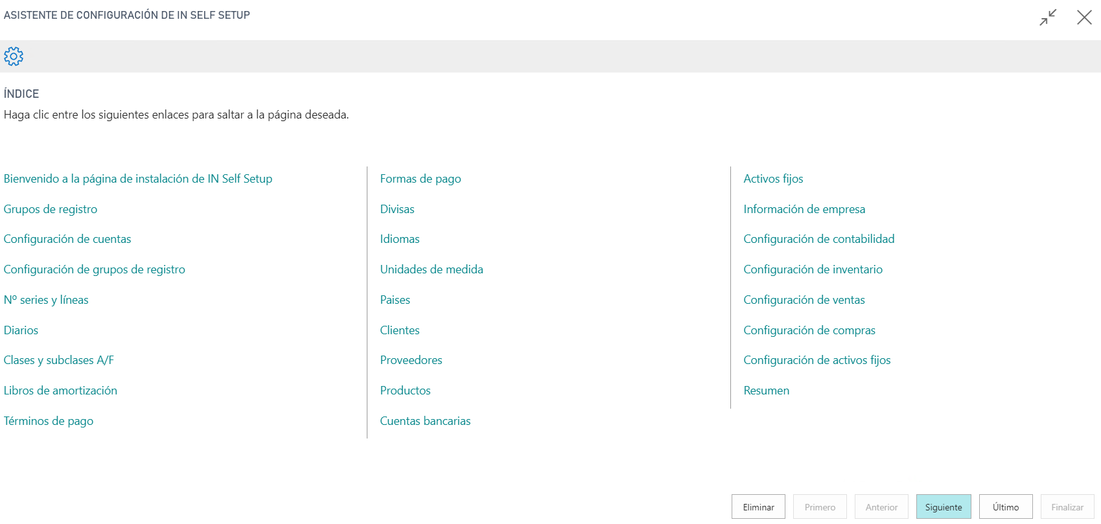1101x524 pixels.
Task: Open Configuración de activos fijos
Action: pyautogui.click(x=817, y=360)
